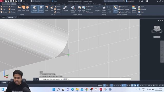Open Analysis Options
The width and height of the screenshot is (164, 92).
134,9
